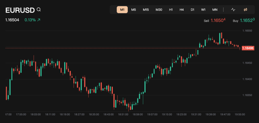This screenshot has width=259, height=123.
Task: Switch to the M5 timeframe
Action: (x=134, y=10)
